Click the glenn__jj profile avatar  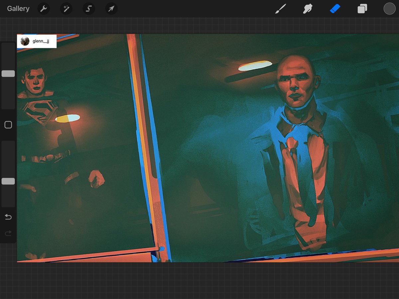click(x=25, y=41)
